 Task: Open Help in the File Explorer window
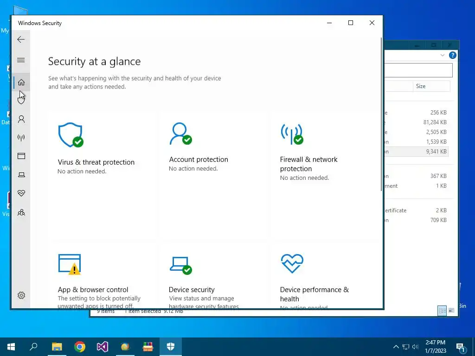coord(453,55)
